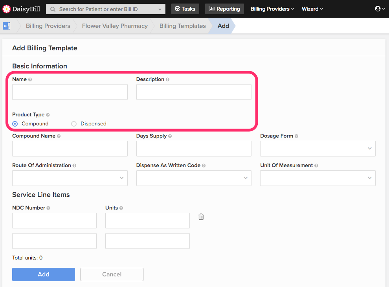Click the DaisyBill flower logo
Viewport: 389px width, 287px height.
pos(6,9)
